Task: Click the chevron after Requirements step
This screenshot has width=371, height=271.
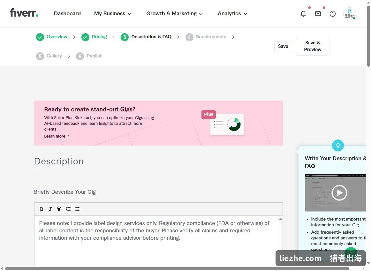Action: pos(233,37)
